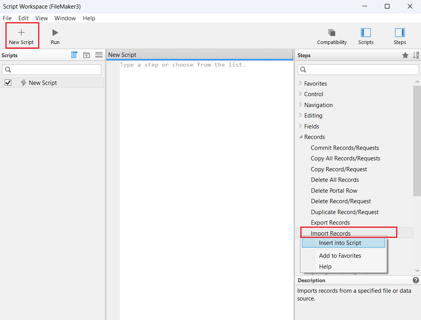Image resolution: width=421 pixels, height=320 pixels.
Task: Expand the Favorites category
Action: (x=301, y=83)
